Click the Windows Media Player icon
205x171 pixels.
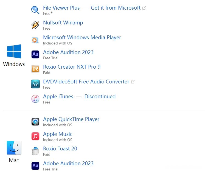[35, 40]
